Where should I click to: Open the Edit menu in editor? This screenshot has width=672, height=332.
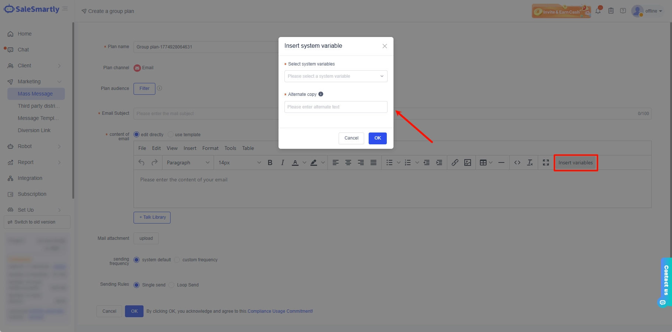click(x=157, y=148)
